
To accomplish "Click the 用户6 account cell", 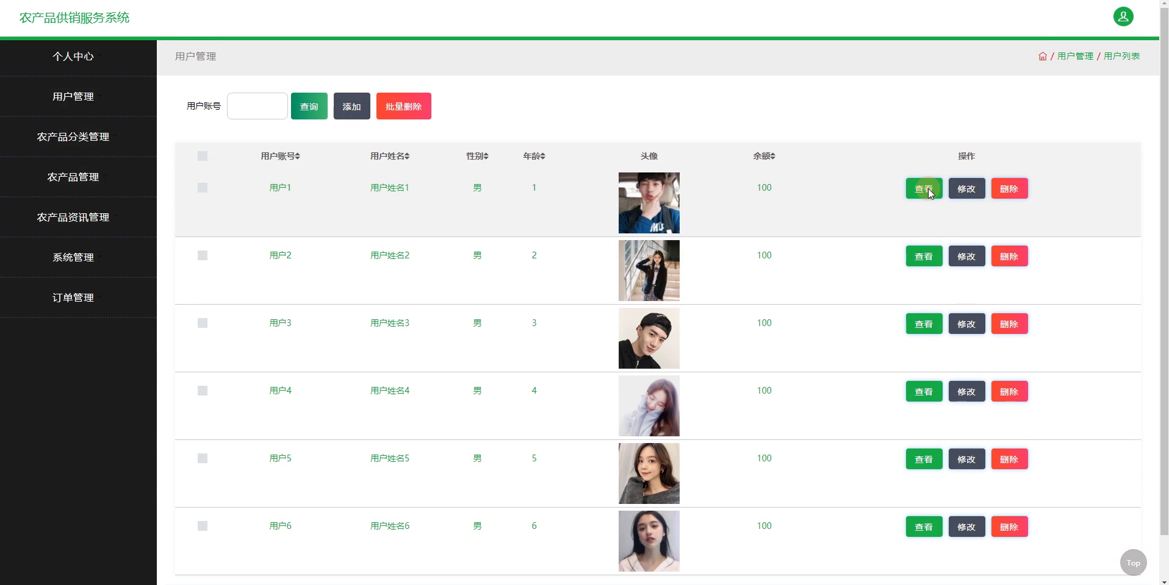I will 280,526.
